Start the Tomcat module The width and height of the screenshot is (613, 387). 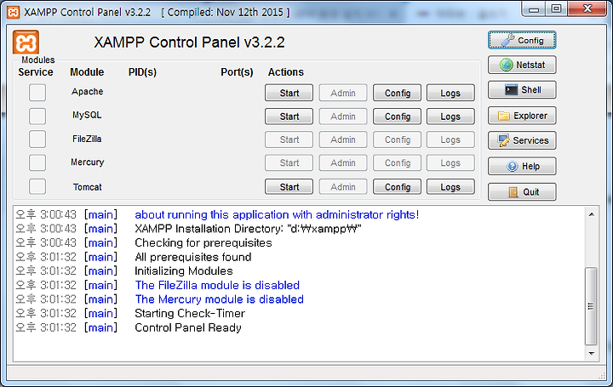pyautogui.click(x=289, y=187)
